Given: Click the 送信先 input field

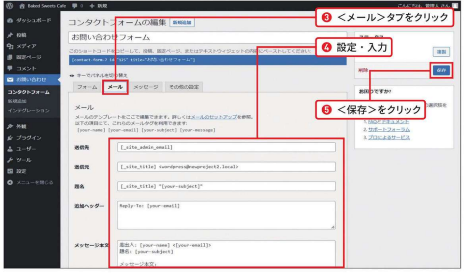Looking at the screenshot, I should click(x=226, y=147).
